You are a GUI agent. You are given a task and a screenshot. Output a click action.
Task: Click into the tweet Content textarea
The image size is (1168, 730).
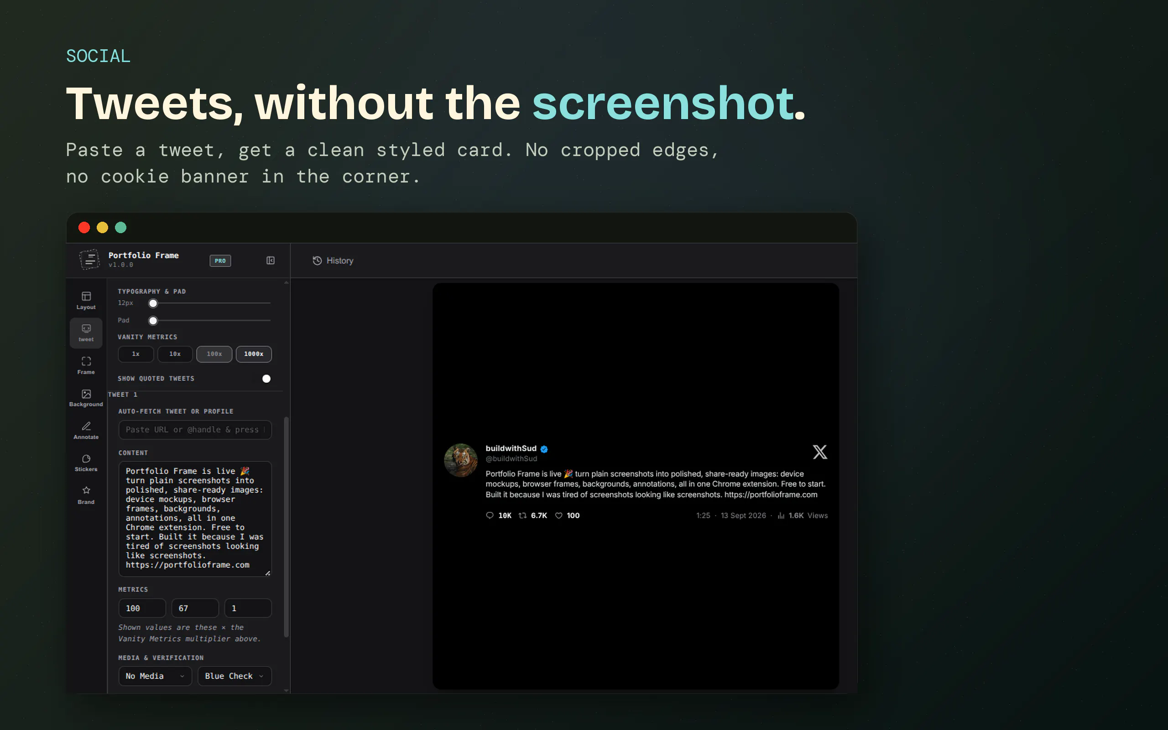pos(195,519)
